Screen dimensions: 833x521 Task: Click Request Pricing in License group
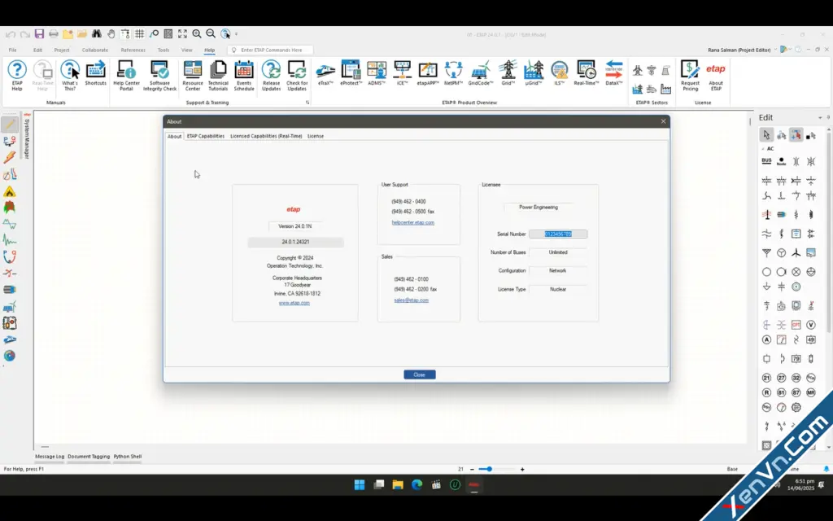pyautogui.click(x=690, y=76)
